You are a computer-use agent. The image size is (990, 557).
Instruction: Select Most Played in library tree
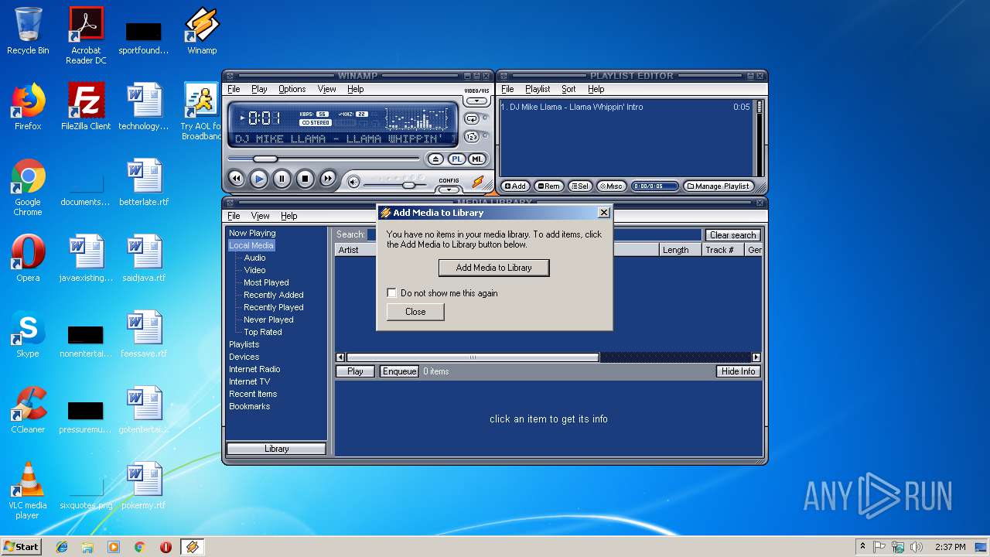click(x=266, y=282)
